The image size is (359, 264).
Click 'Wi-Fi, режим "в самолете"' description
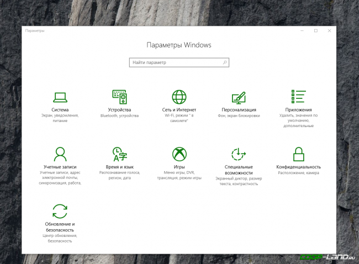click(x=179, y=118)
